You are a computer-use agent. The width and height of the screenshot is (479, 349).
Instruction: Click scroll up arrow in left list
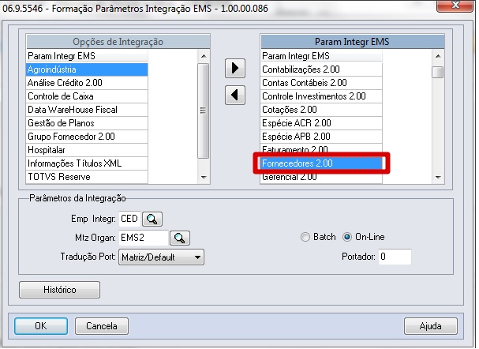pos(204,56)
